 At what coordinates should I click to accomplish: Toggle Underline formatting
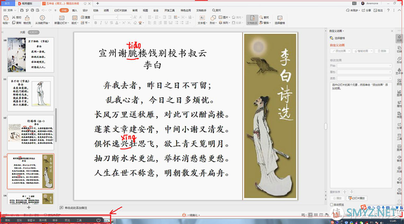tap(106, 23)
